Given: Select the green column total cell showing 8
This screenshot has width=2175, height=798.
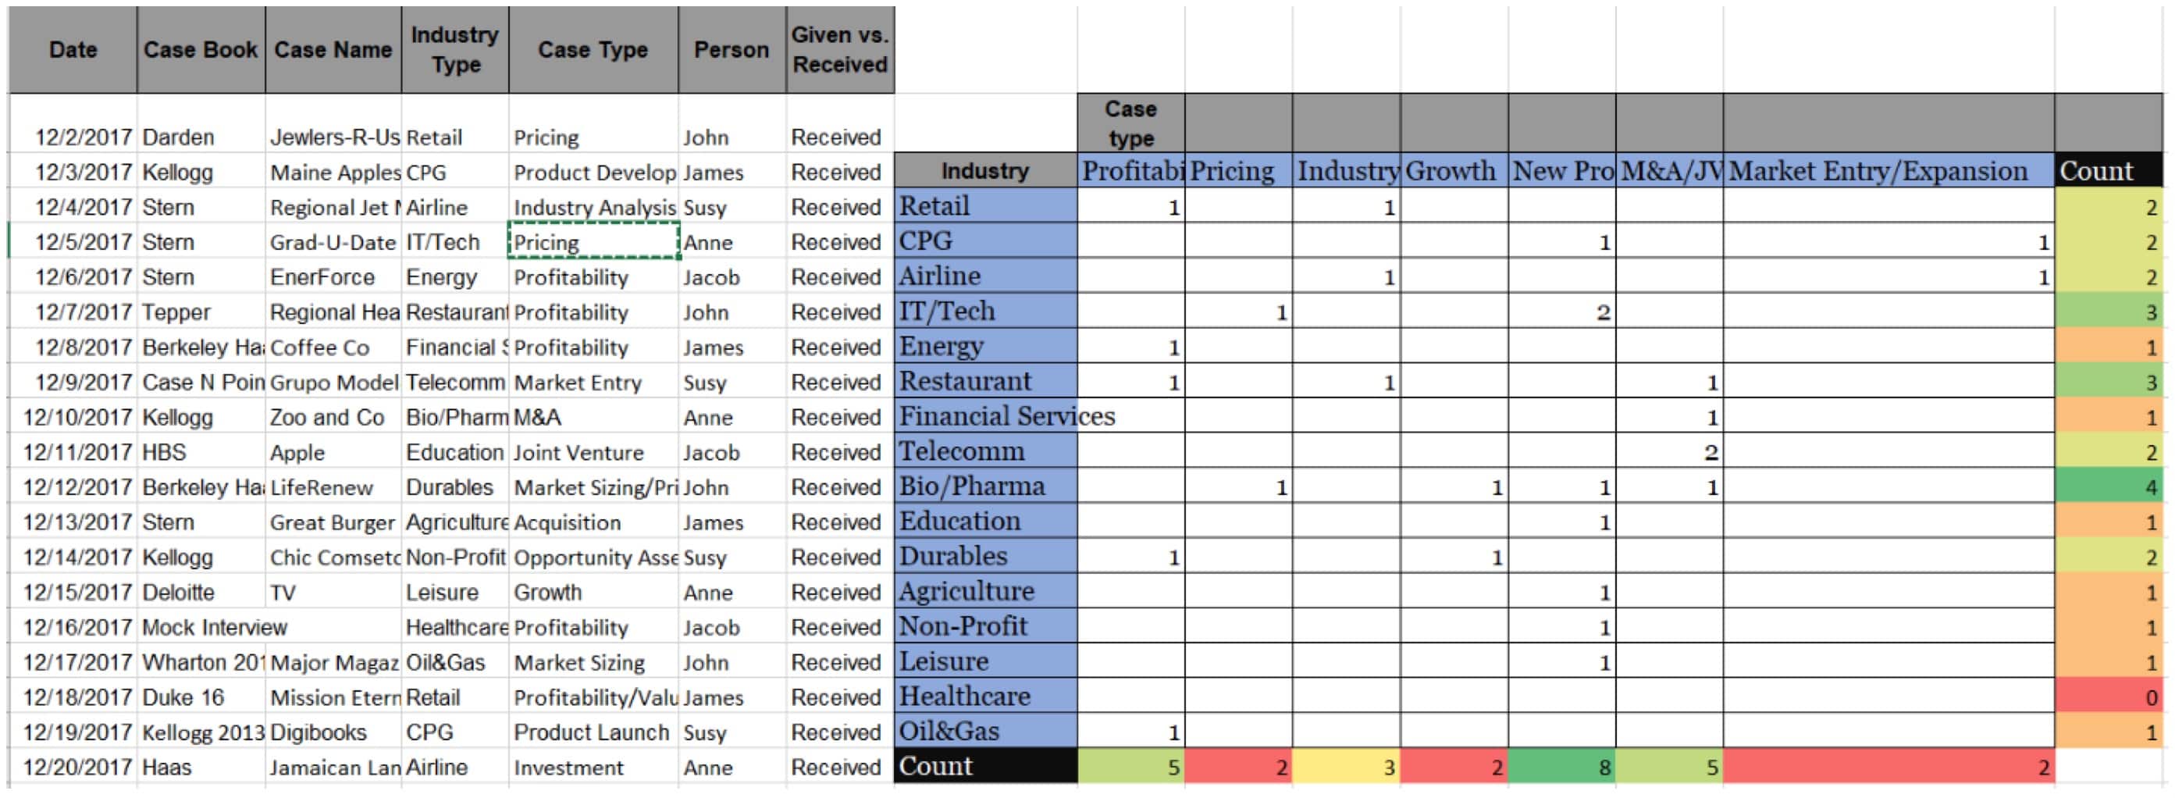Looking at the screenshot, I should pyautogui.click(x=1561, y=767).
